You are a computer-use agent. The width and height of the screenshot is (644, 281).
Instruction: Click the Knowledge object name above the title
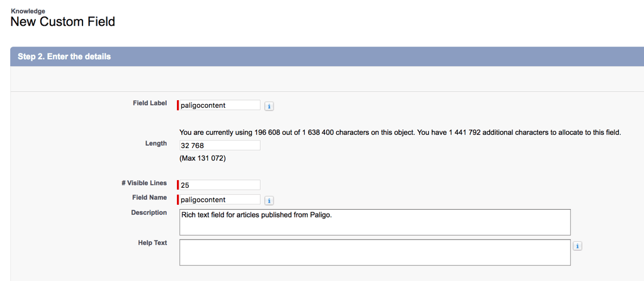pos(28,11)
